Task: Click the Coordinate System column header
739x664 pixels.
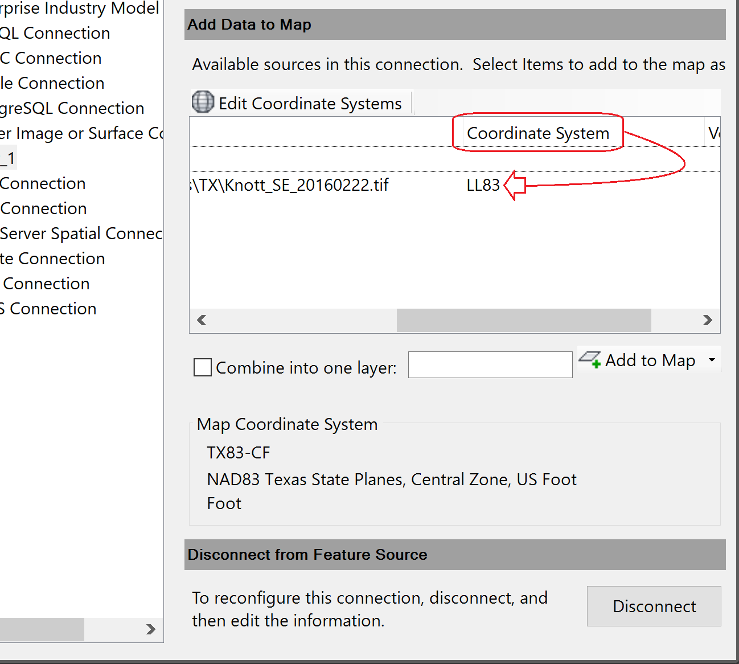Action: (537, 133)
